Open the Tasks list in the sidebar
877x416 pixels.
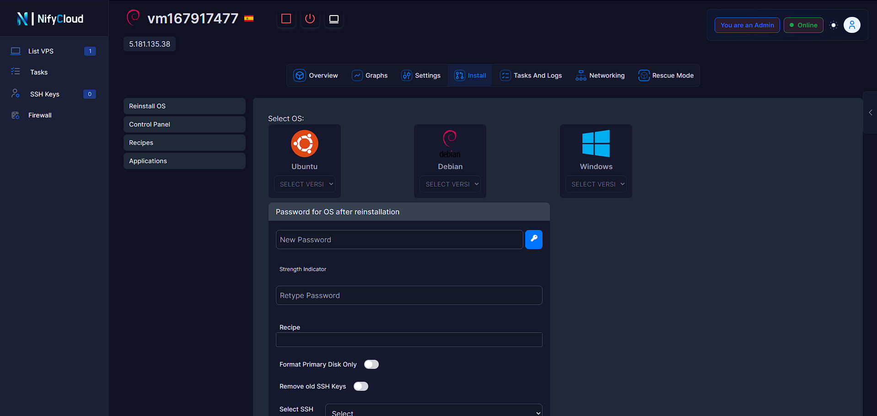coord(39,72)
